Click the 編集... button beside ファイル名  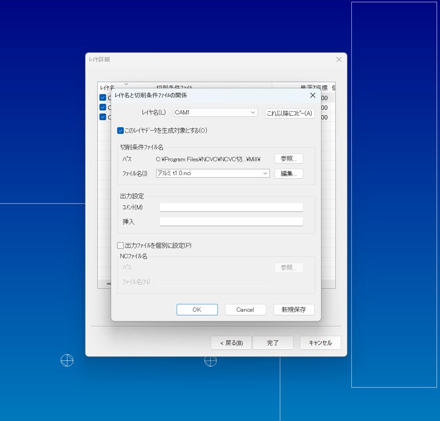(289, 174)
